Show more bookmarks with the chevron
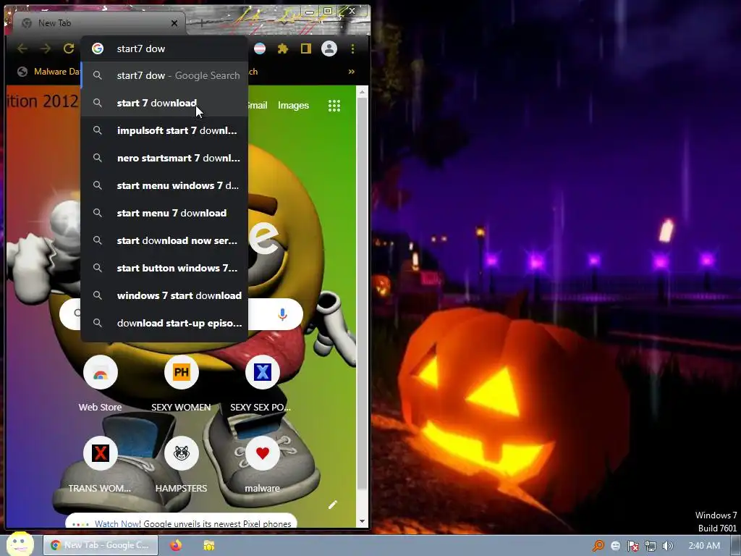Screen dimensions: 741x556 coord(351,72)
